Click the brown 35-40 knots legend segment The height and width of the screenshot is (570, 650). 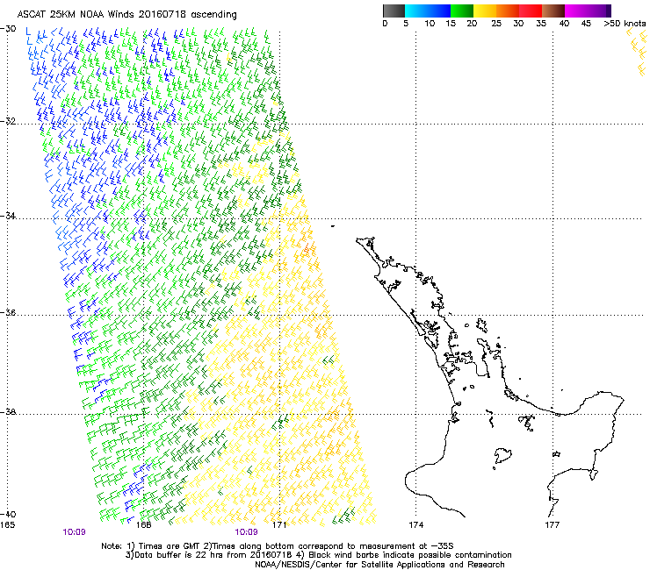click(553, 11)
